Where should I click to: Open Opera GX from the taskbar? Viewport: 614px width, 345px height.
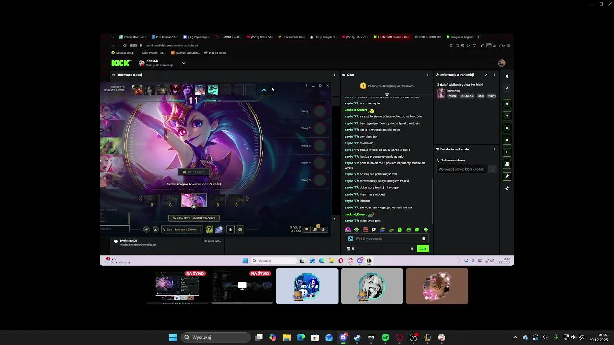tap(399, 337)
